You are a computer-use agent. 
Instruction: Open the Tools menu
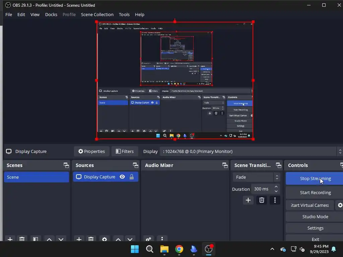[124, 14]
